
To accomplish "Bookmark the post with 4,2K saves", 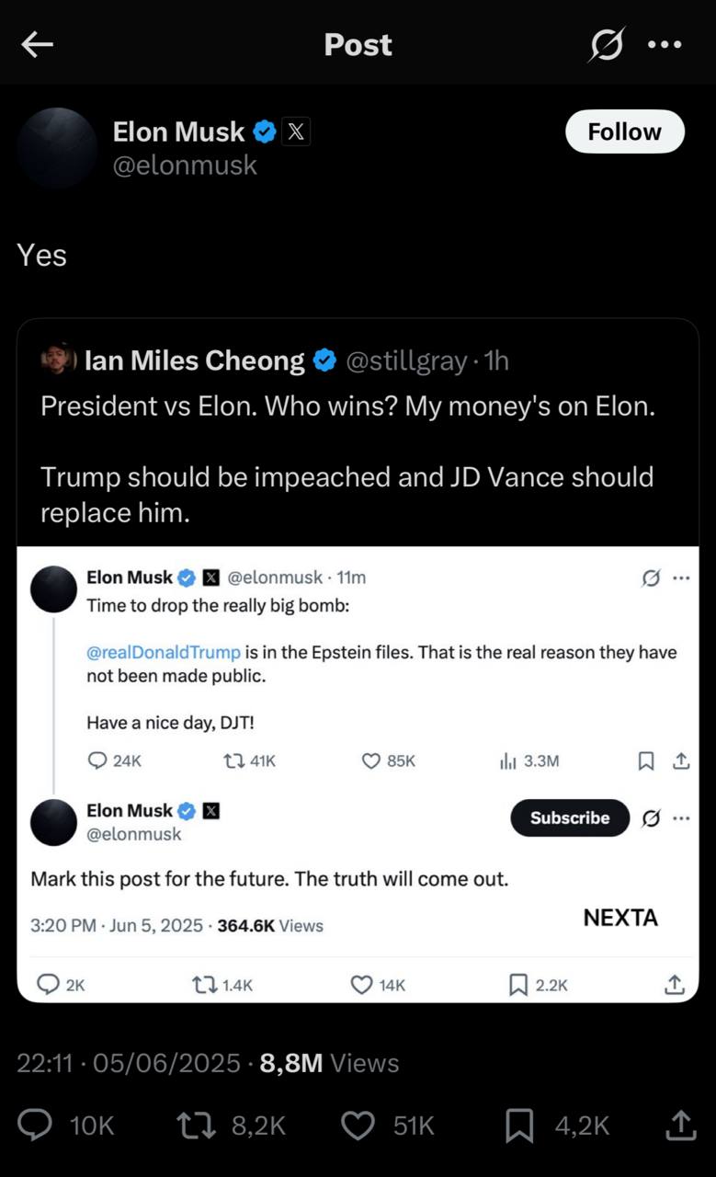I will [x=519, y=1125].
